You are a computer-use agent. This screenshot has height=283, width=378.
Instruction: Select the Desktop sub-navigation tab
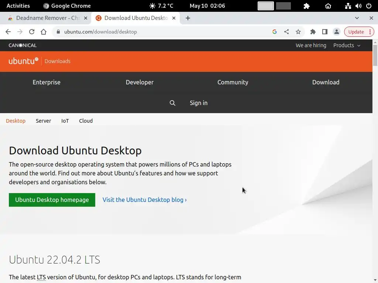pyautogui.click(x=16, y=121)
